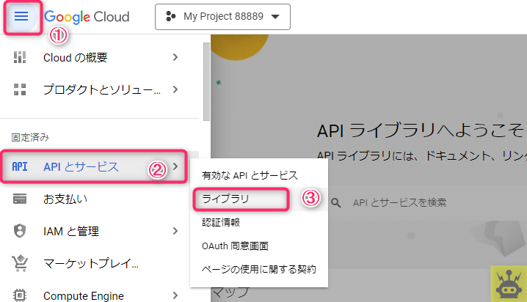Expand the IAM と管理 chevron
The width and height of the screenshot is (527, 302).
[175, 231]
